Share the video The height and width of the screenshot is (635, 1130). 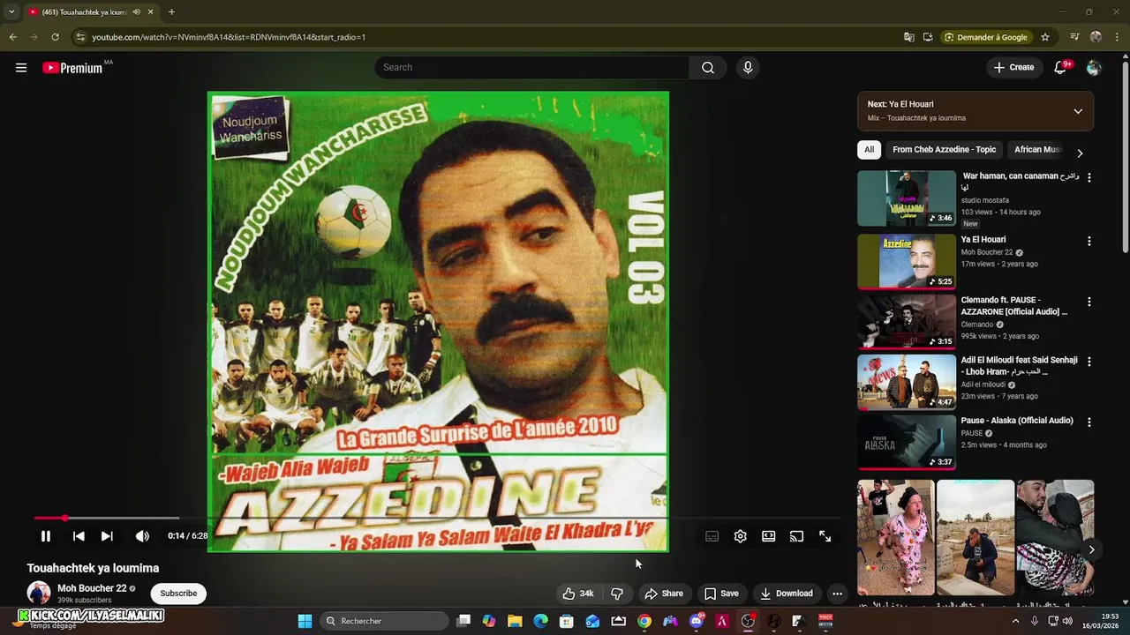[664, 594]
